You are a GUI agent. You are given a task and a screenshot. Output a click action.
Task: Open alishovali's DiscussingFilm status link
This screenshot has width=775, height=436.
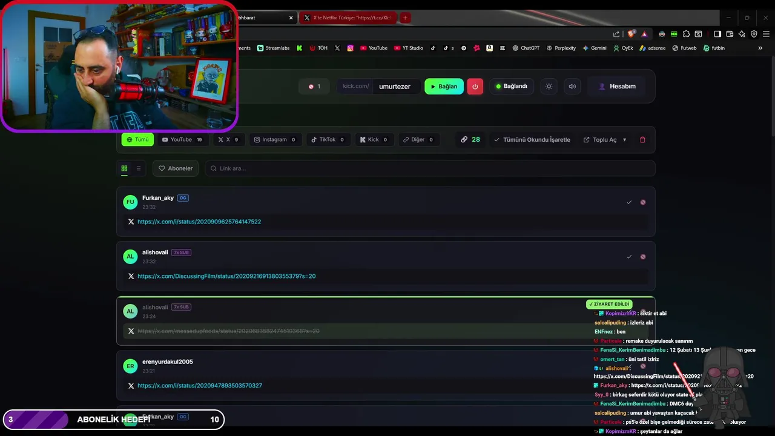pos(226,276)
